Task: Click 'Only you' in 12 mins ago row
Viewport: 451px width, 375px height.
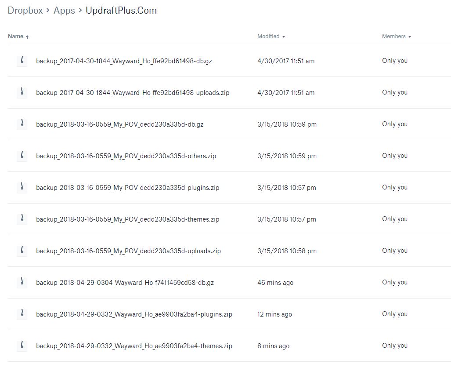Action: coord(395,314)
